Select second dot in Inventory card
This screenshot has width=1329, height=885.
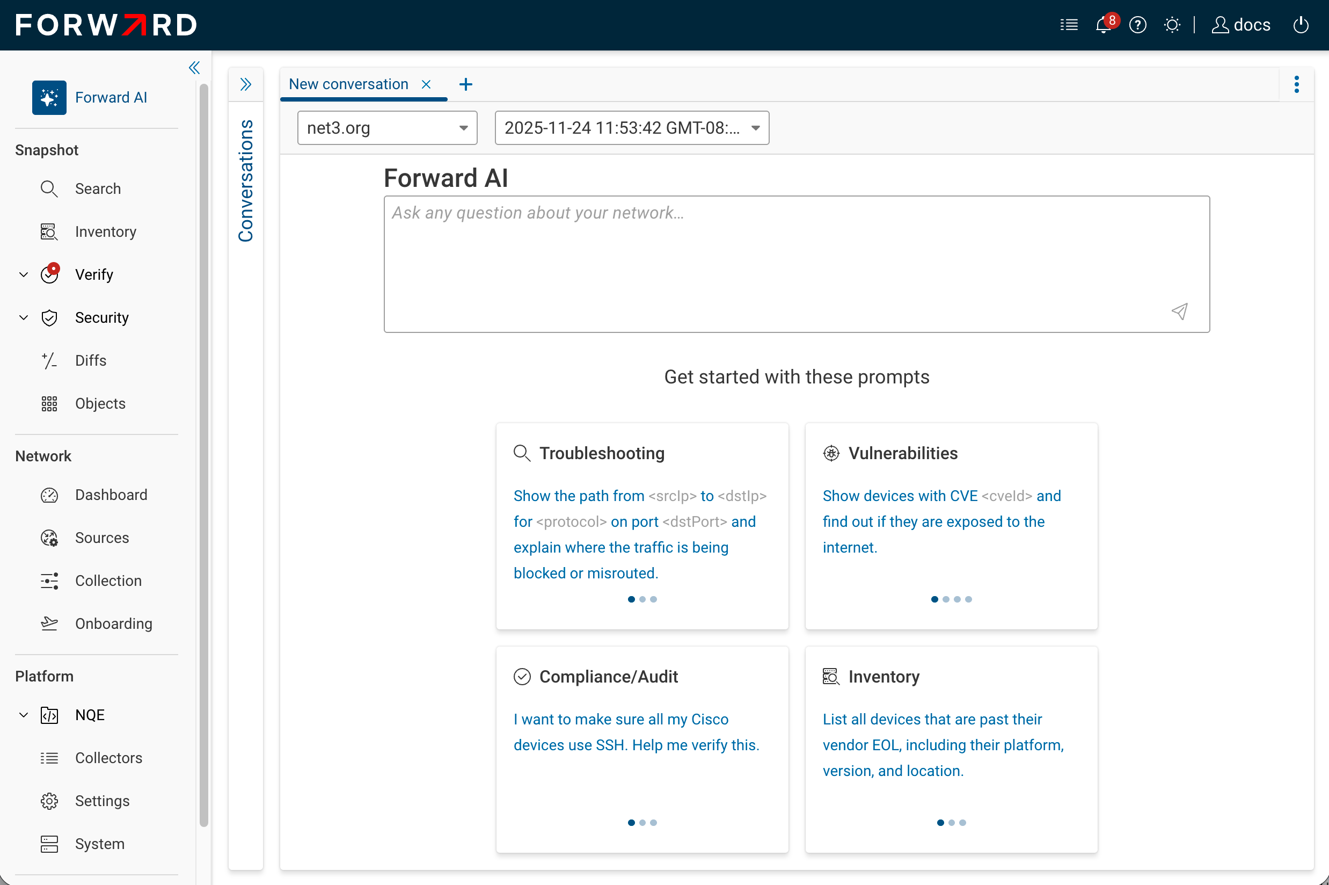[x=952, y=823]
